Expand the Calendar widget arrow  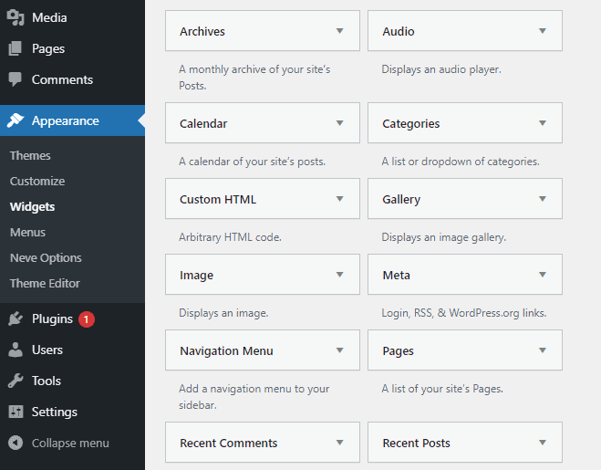tap(339, 123)
